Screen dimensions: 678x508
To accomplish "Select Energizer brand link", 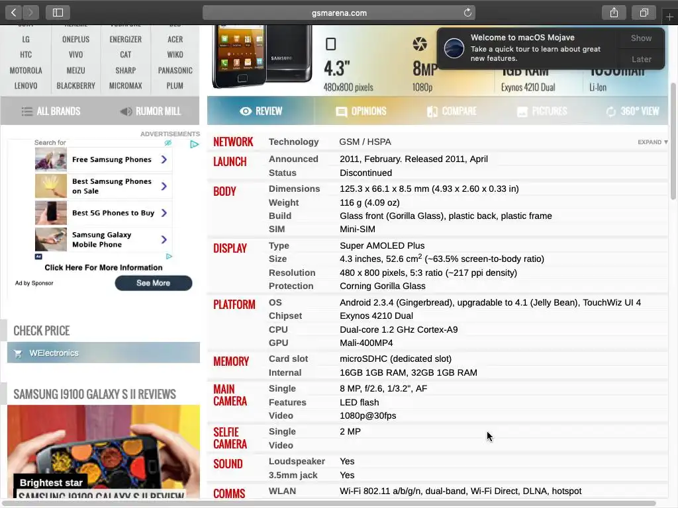I will coord(125,39).
